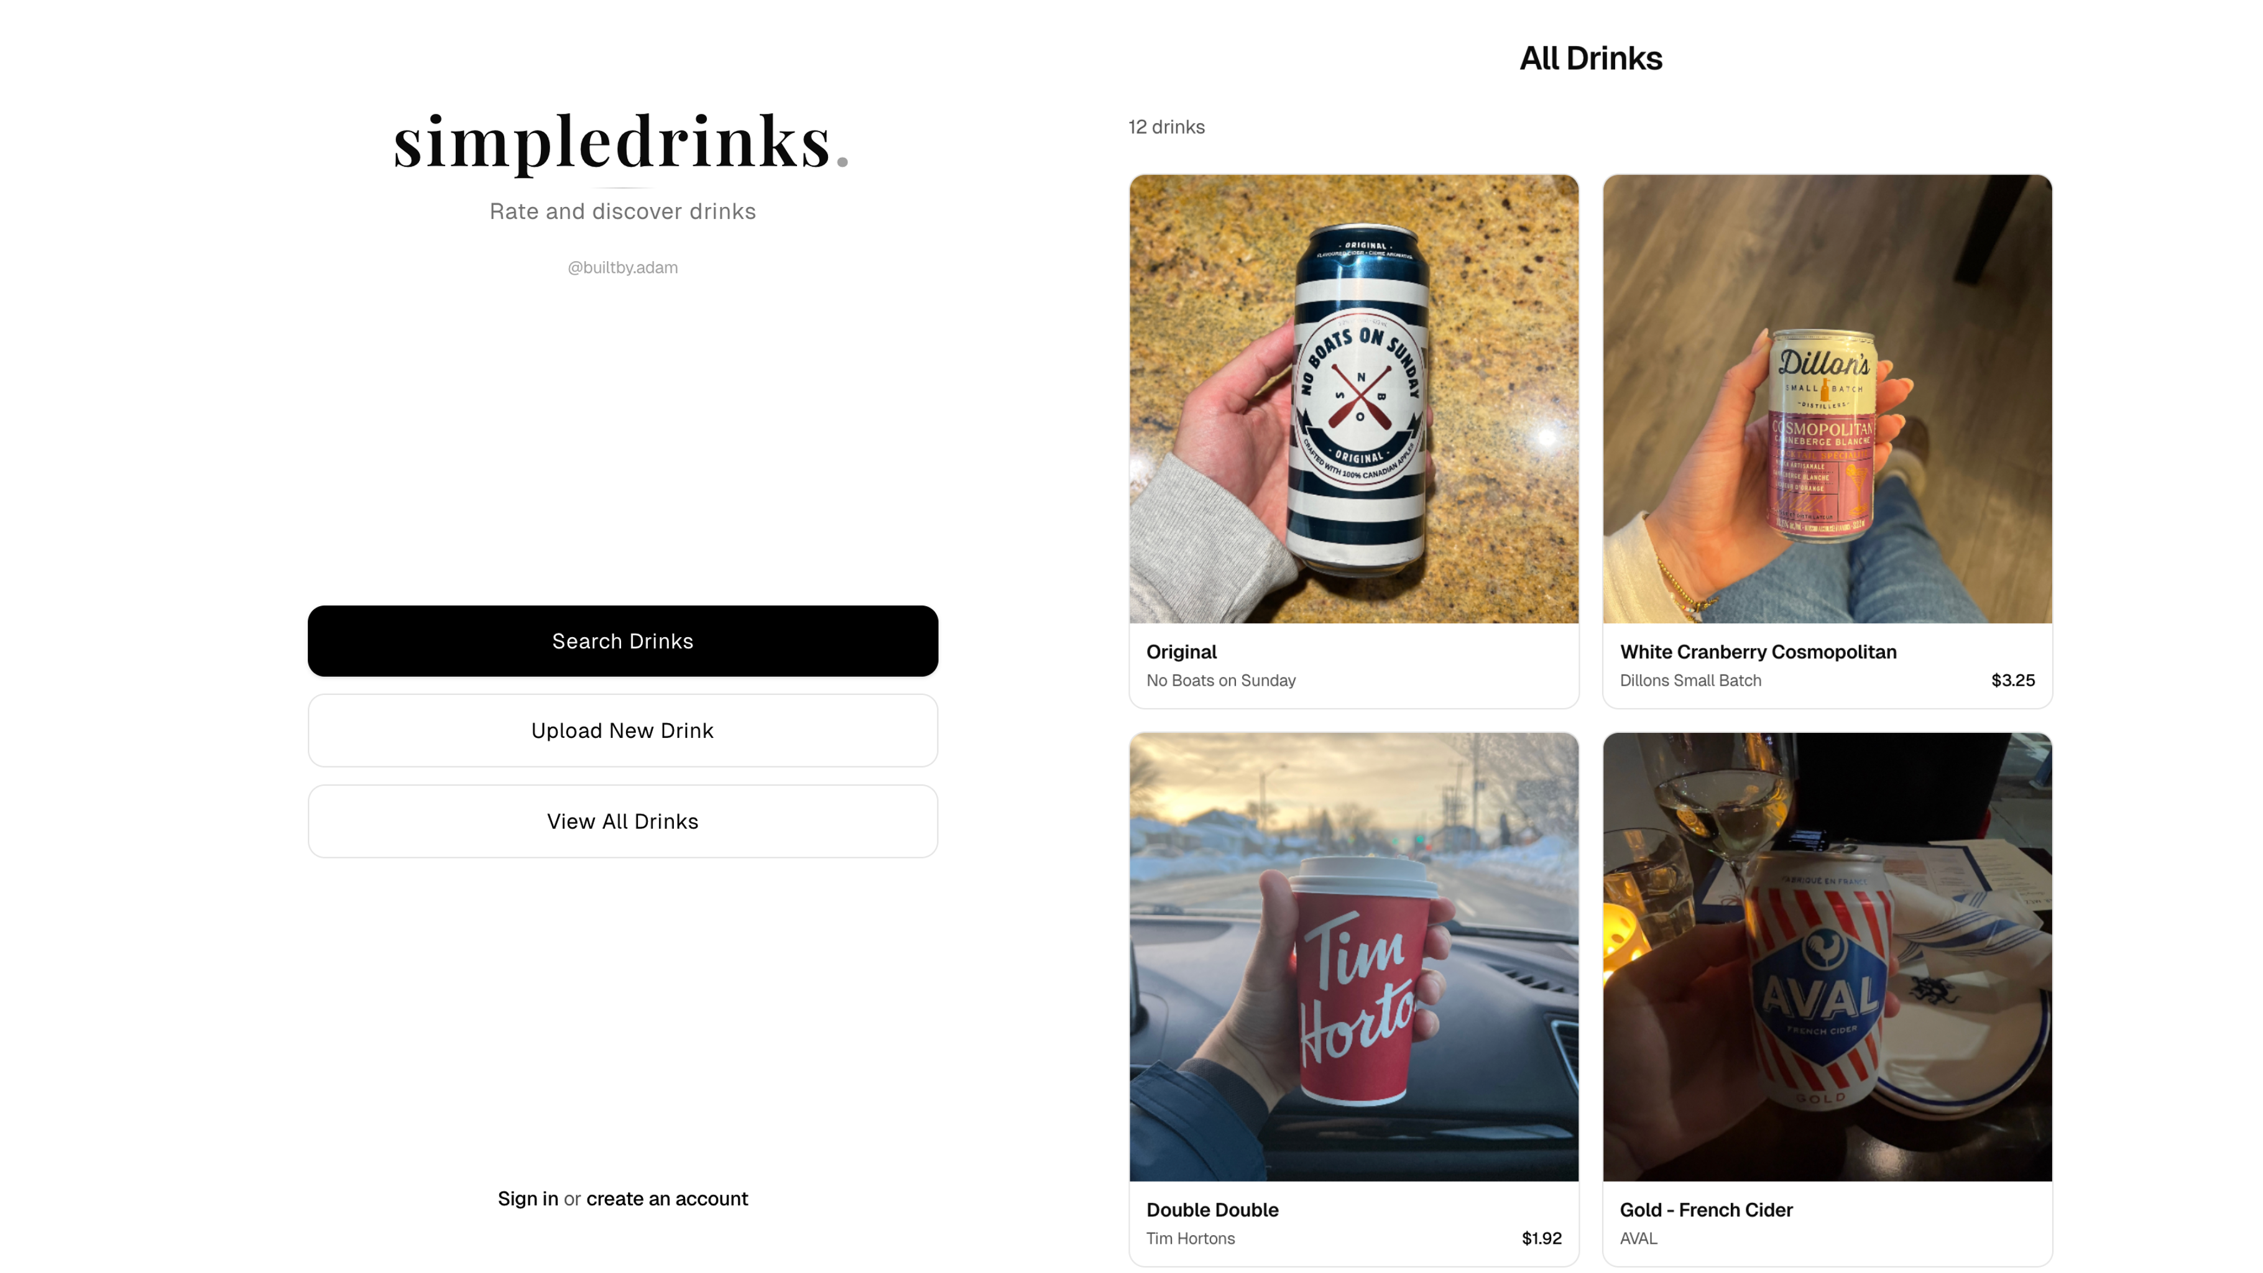2263x1273 pixels.
Task: Open the Double Double drink title
Action: 1212,1210
